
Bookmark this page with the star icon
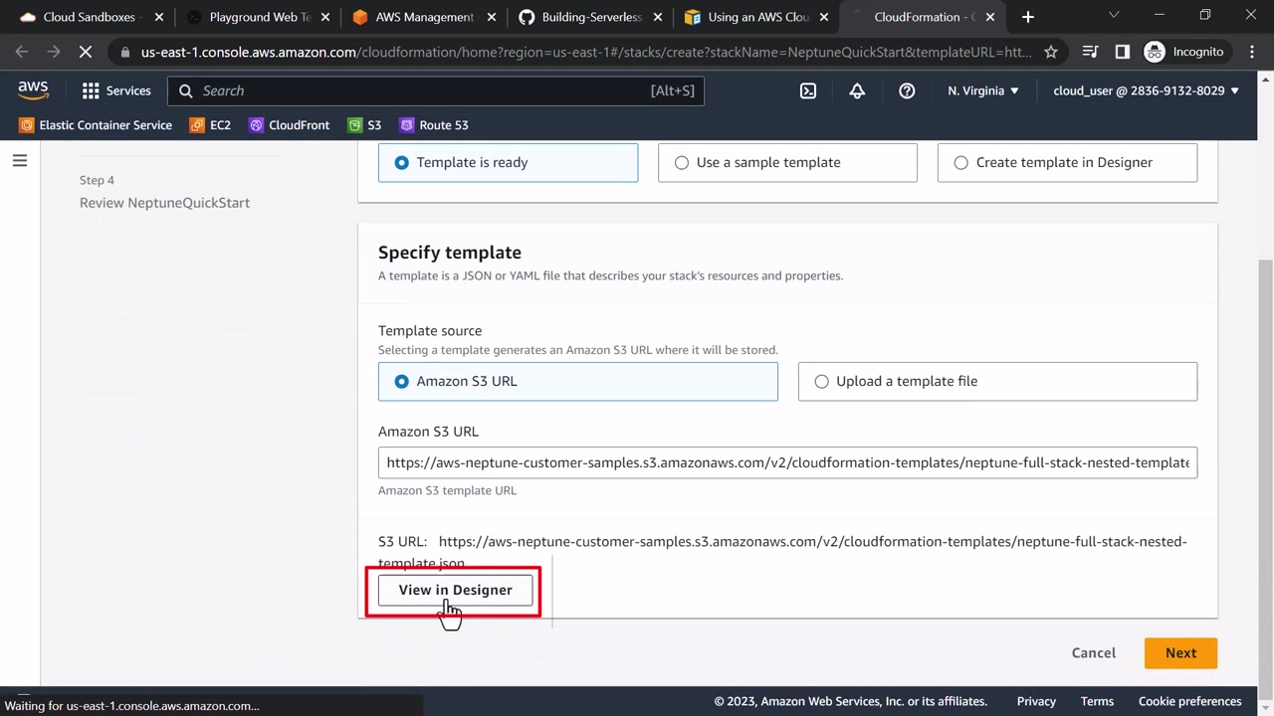tap(1051, 52)
